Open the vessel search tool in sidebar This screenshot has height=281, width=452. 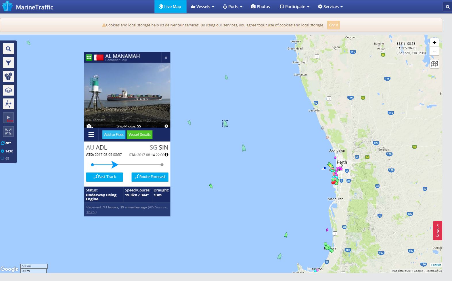point(8,49)
